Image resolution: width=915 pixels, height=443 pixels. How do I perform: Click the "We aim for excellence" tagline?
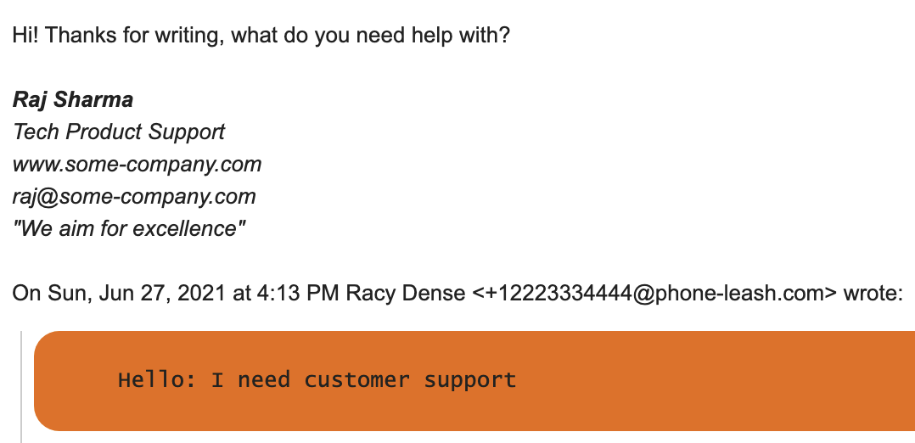click(129, 229)
